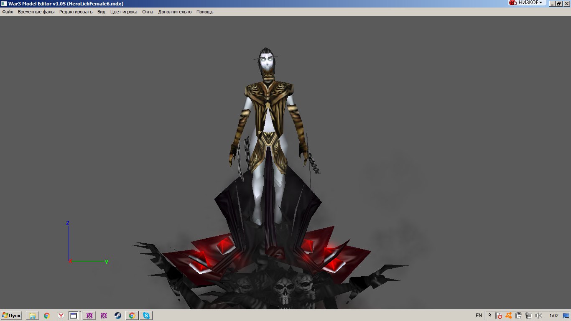This screenshot has height=321, width=571.
Task: Click the window-shaped taskbar icon
Action: tap(74, 316)
